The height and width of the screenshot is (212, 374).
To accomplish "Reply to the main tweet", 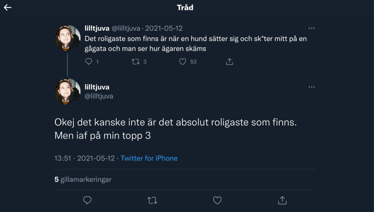I will 87,200.
